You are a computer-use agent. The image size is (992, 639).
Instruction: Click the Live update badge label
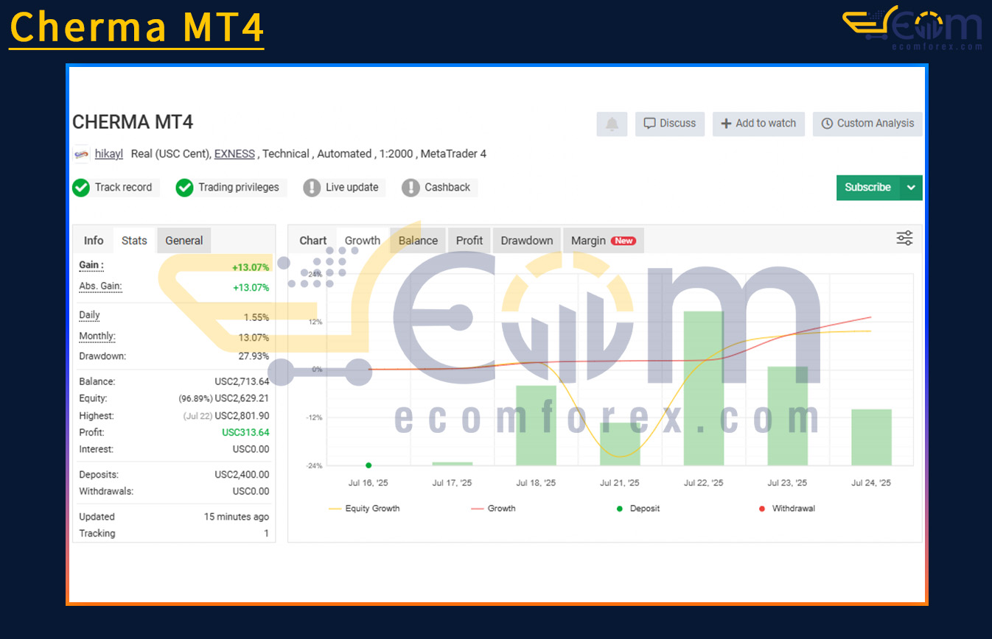(x=352, y=188)
